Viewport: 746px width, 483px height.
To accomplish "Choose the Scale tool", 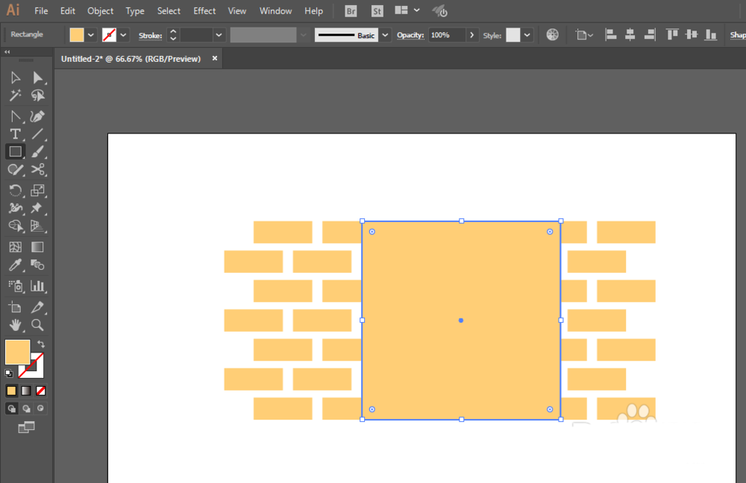I will pos(37,190).
